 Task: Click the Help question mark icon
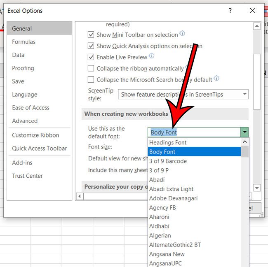(230, 11)
